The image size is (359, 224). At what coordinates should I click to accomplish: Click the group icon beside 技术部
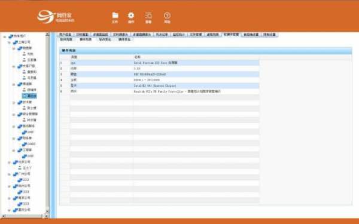[x=20, y=102]
